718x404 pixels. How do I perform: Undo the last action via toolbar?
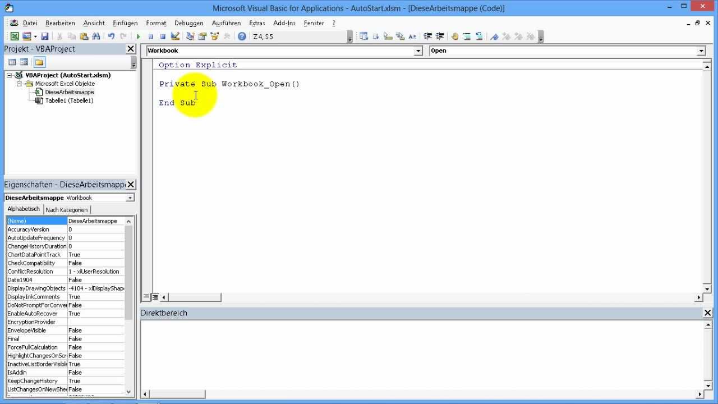(x=111, y=36)
